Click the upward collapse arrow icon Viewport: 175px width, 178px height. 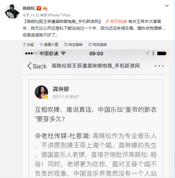click(24, 44)
